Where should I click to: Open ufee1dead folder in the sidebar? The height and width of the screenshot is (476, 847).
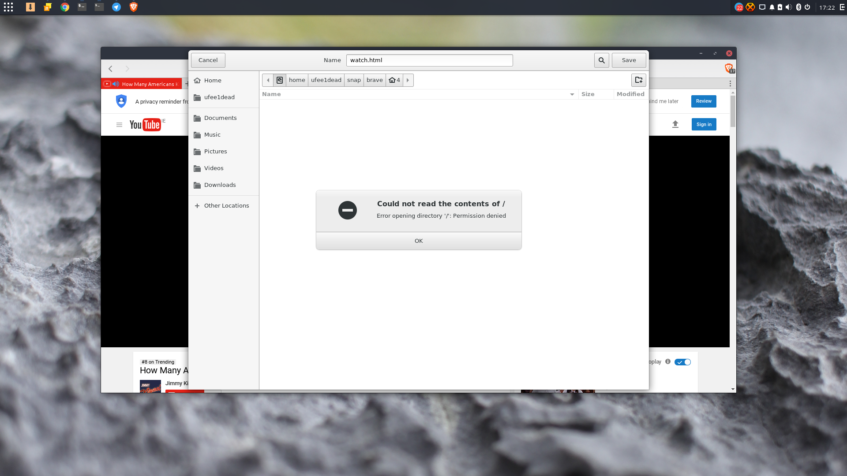click(224, 97)
